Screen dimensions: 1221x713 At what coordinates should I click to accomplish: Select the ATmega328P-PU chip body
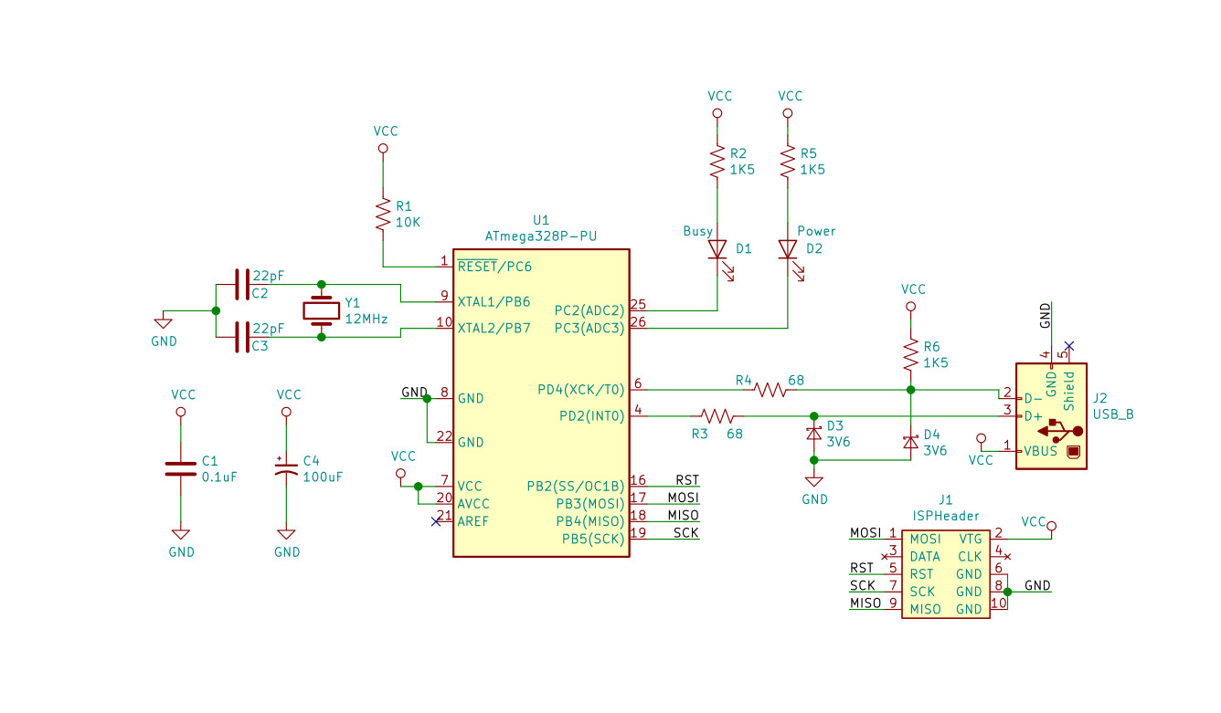click(x=541, y=403)
